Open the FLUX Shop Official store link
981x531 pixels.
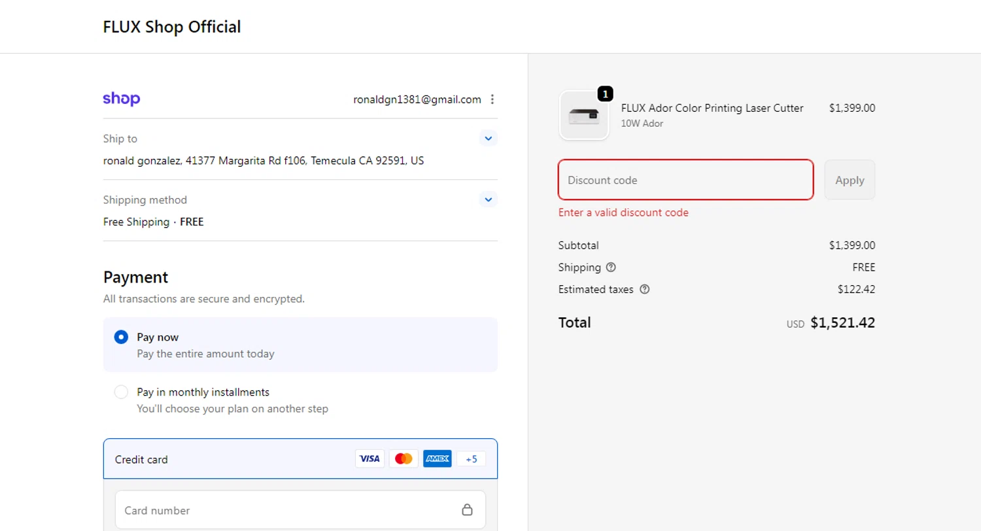click(x=172, y=27)
